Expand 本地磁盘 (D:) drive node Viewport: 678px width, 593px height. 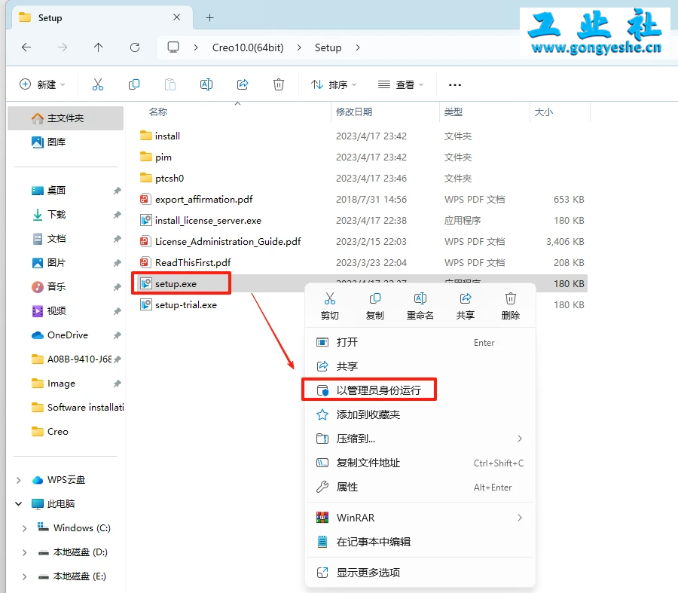[x=25, y=552]
